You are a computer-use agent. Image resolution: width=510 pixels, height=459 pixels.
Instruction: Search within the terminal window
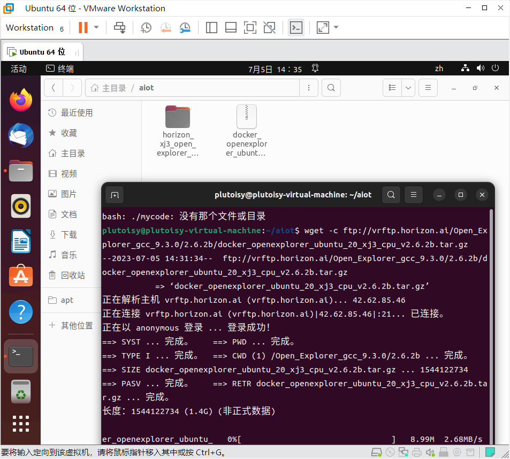point(391,195)
